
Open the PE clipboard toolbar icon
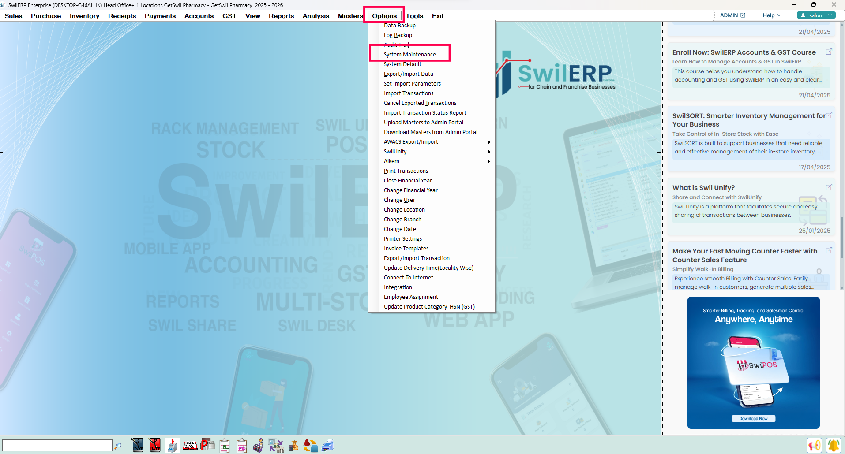(x=241, y=445)
